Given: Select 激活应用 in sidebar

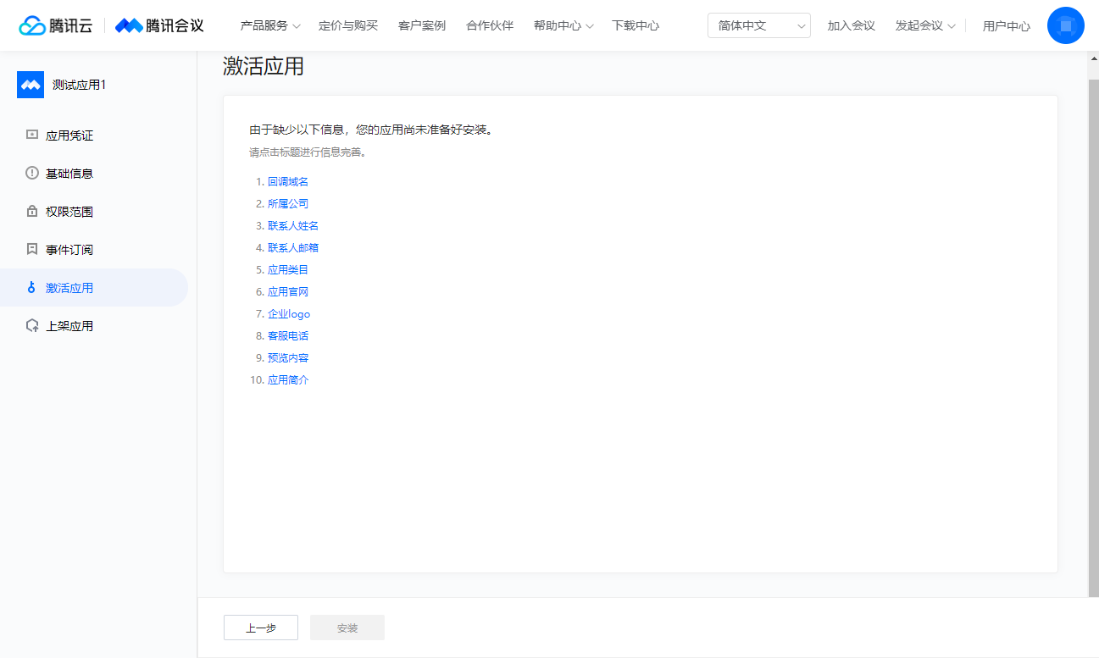Looking at the screenshot, I should click(94, 287).
